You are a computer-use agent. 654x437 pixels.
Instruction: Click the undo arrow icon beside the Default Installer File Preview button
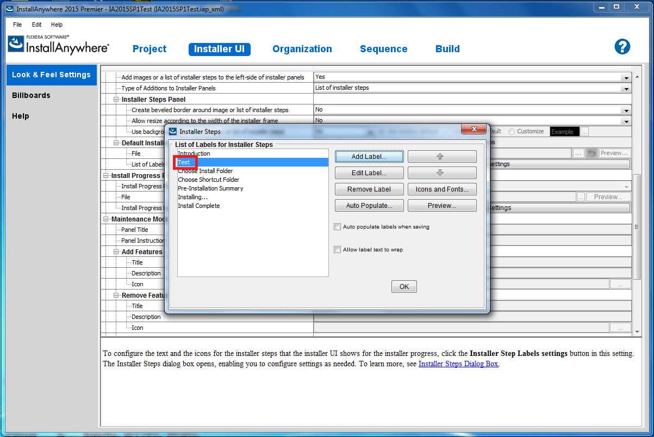[591, 153]
